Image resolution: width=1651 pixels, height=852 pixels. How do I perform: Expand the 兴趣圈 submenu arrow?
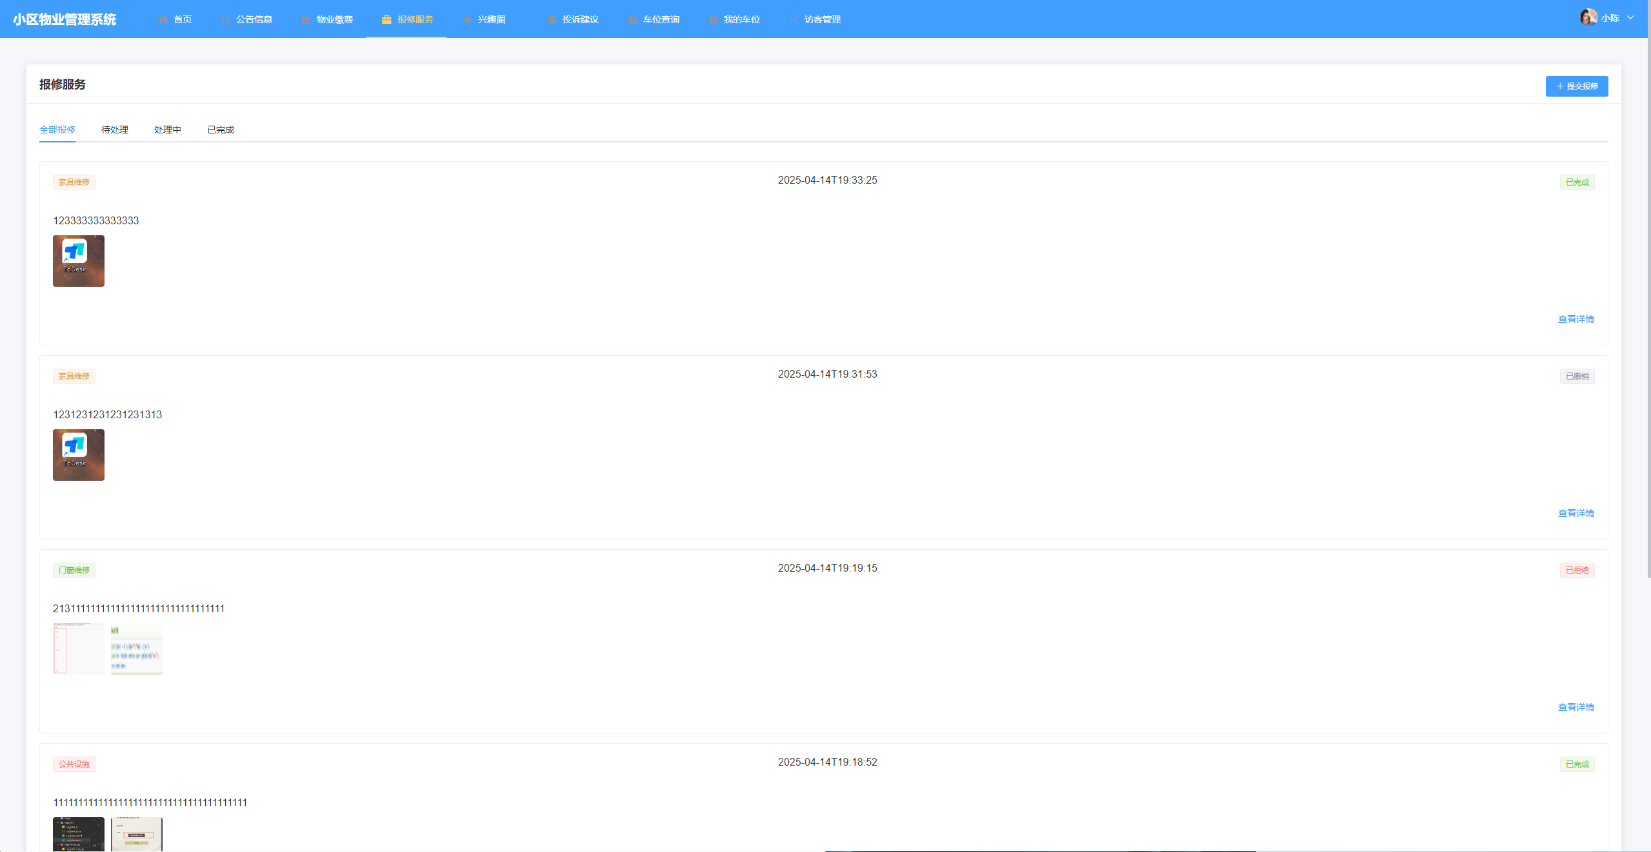pos(514,19)
